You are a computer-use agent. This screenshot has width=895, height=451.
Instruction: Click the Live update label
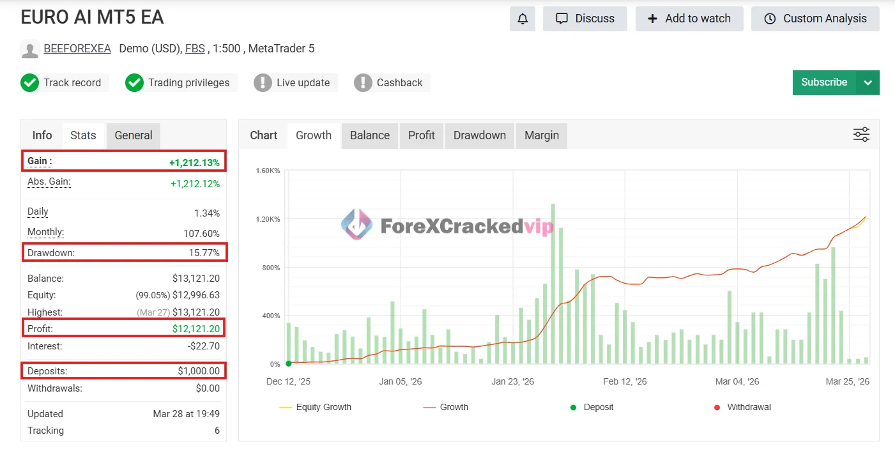tap(303, 82)
